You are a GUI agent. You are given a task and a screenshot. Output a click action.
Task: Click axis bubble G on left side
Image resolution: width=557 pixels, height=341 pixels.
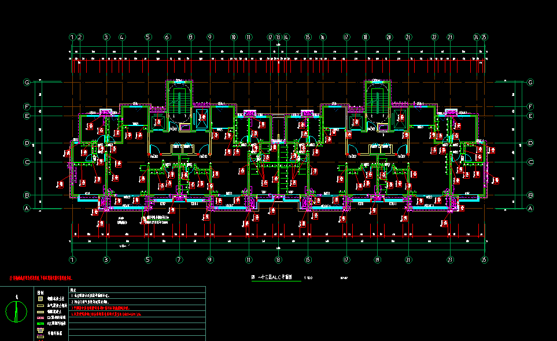26,83
